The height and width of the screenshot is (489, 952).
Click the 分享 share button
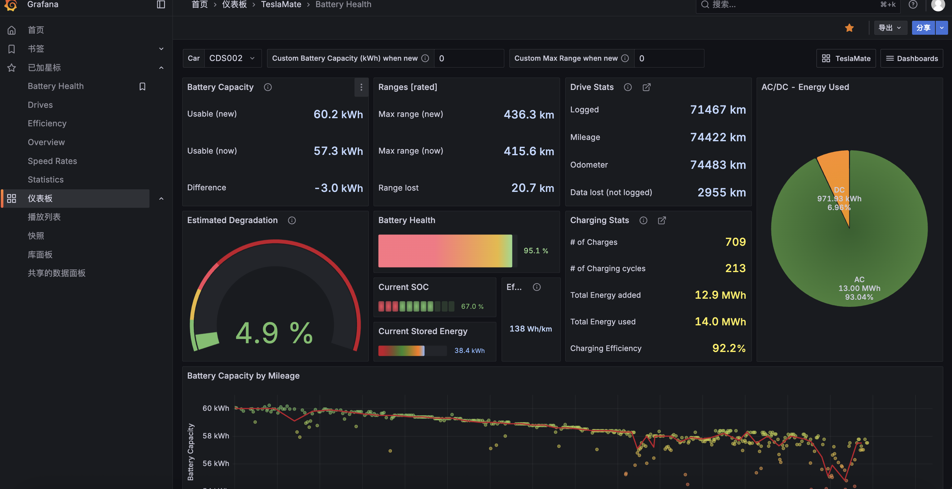[x=923, y=28]
